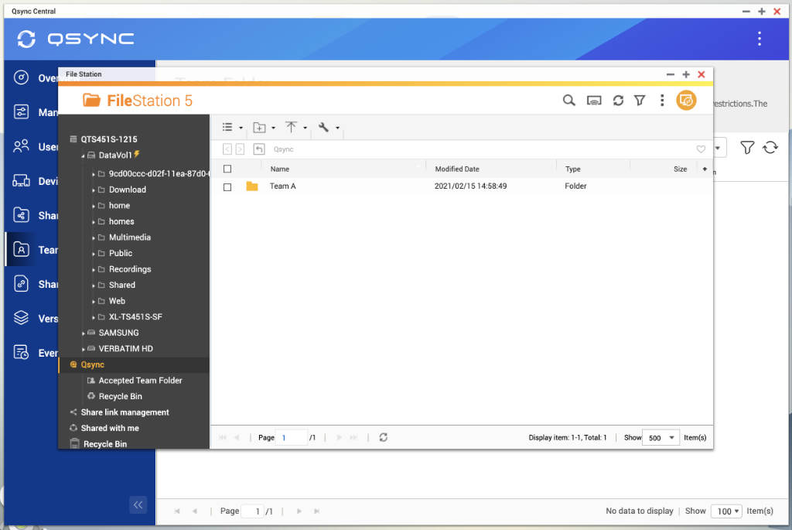Click the Event Logs icon in the Qsync sidebar

21,352
